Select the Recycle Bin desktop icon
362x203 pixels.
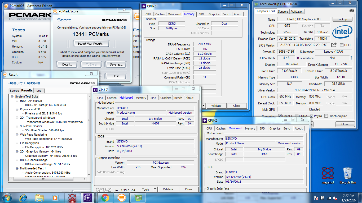click(x=347, y=176)
